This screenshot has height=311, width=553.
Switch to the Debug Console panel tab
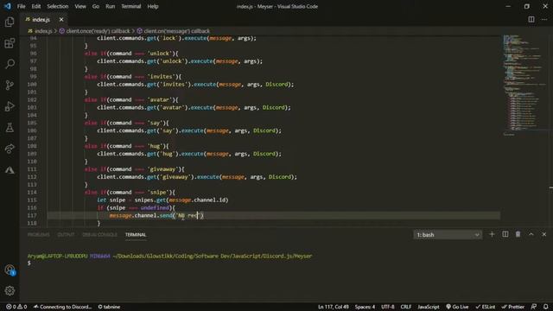(x=99, y=234)
